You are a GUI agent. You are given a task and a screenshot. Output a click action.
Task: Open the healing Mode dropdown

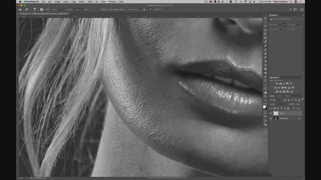[x=58, y=9]
